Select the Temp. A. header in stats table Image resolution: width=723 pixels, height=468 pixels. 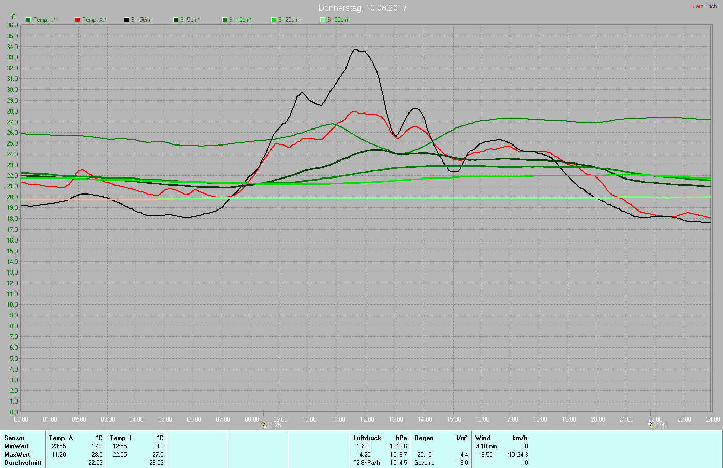click(x=61, y=438)
